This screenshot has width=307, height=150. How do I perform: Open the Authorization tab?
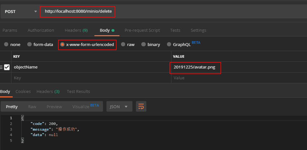point(41,30)
